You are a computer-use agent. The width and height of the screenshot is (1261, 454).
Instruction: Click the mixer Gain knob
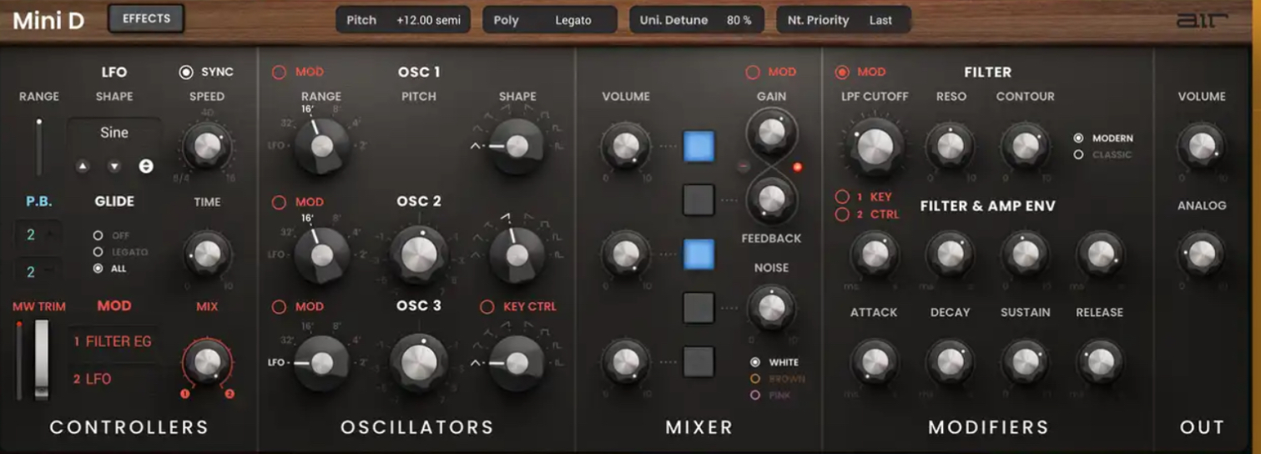point(771,132)
